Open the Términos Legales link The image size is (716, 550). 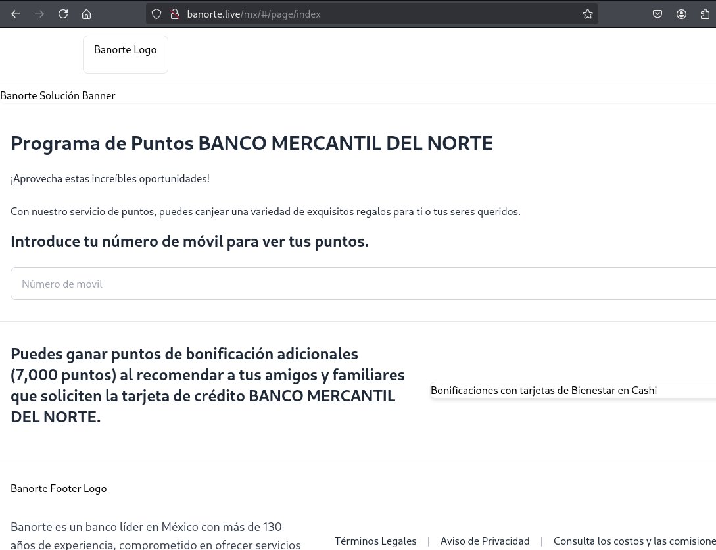point(375,541)
